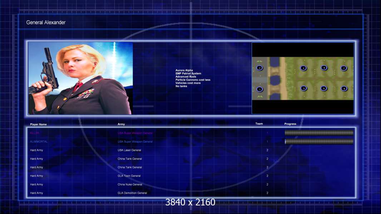Click the Player Name column header
Viewport: 381px width, 214px height.
point(38,124)
